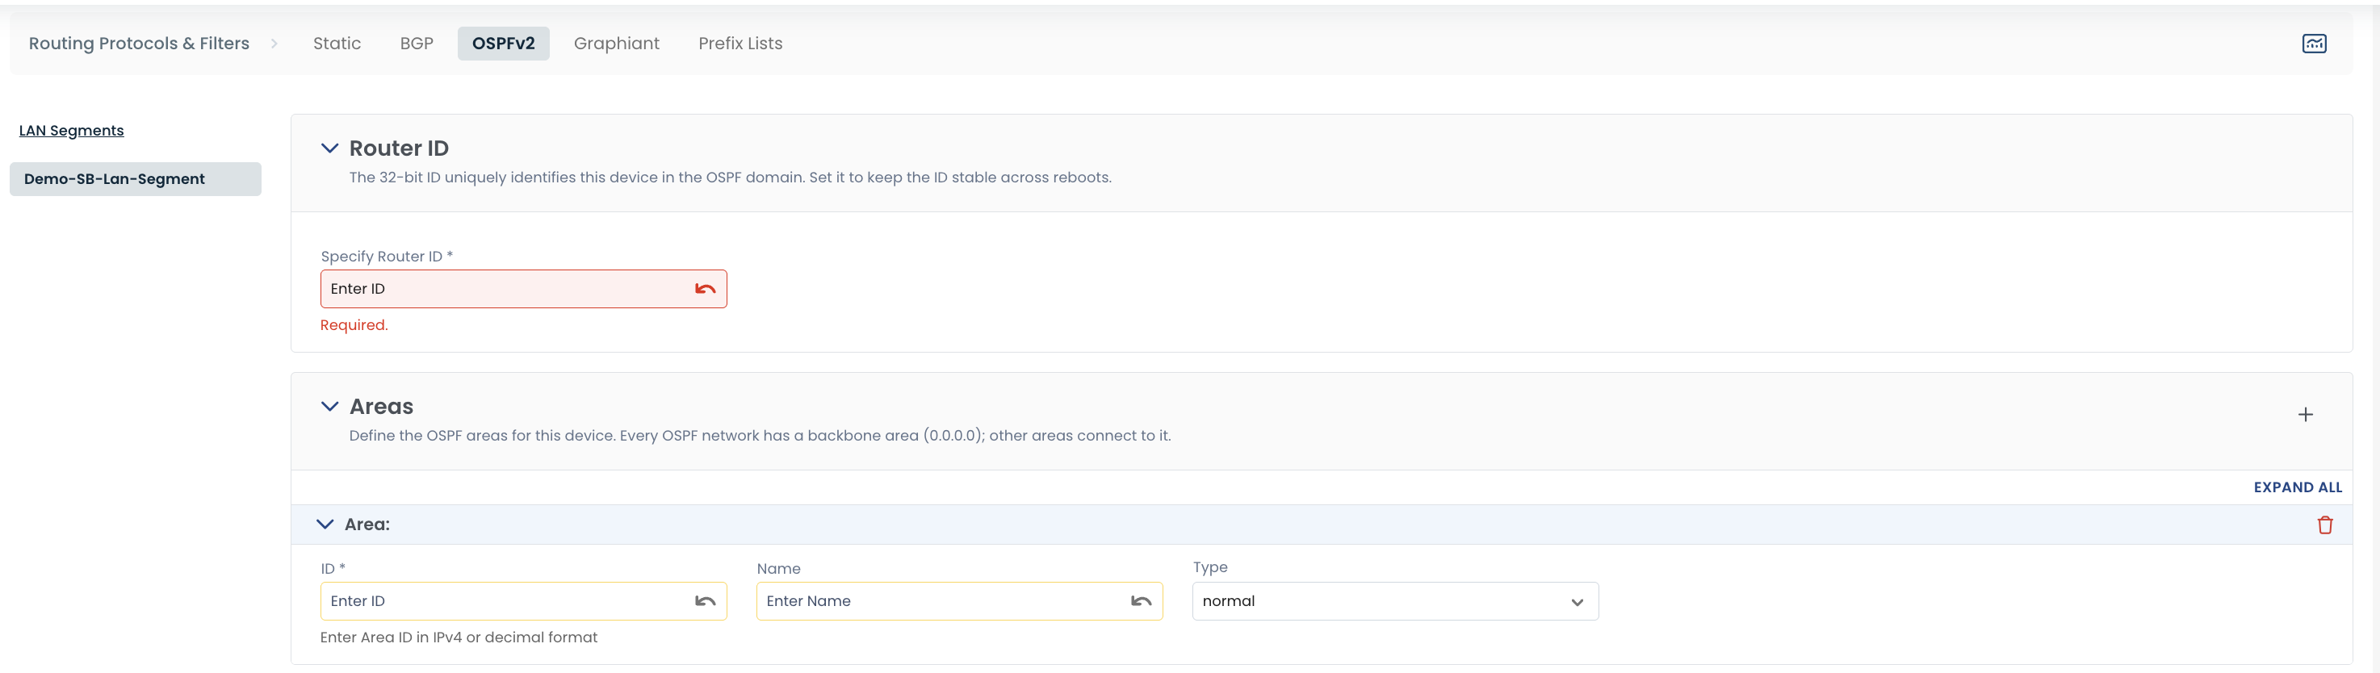Delete the Area with the trash icon
The image size is (2380, 673).
(x=2324, y=525)
